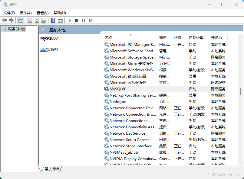Viewport: 244px width, 179px height.
Task: Select Network Connected Devices service name
Action: (133, 108)
